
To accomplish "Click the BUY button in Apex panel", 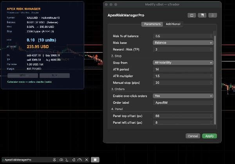I will click(x=54, y=76).
